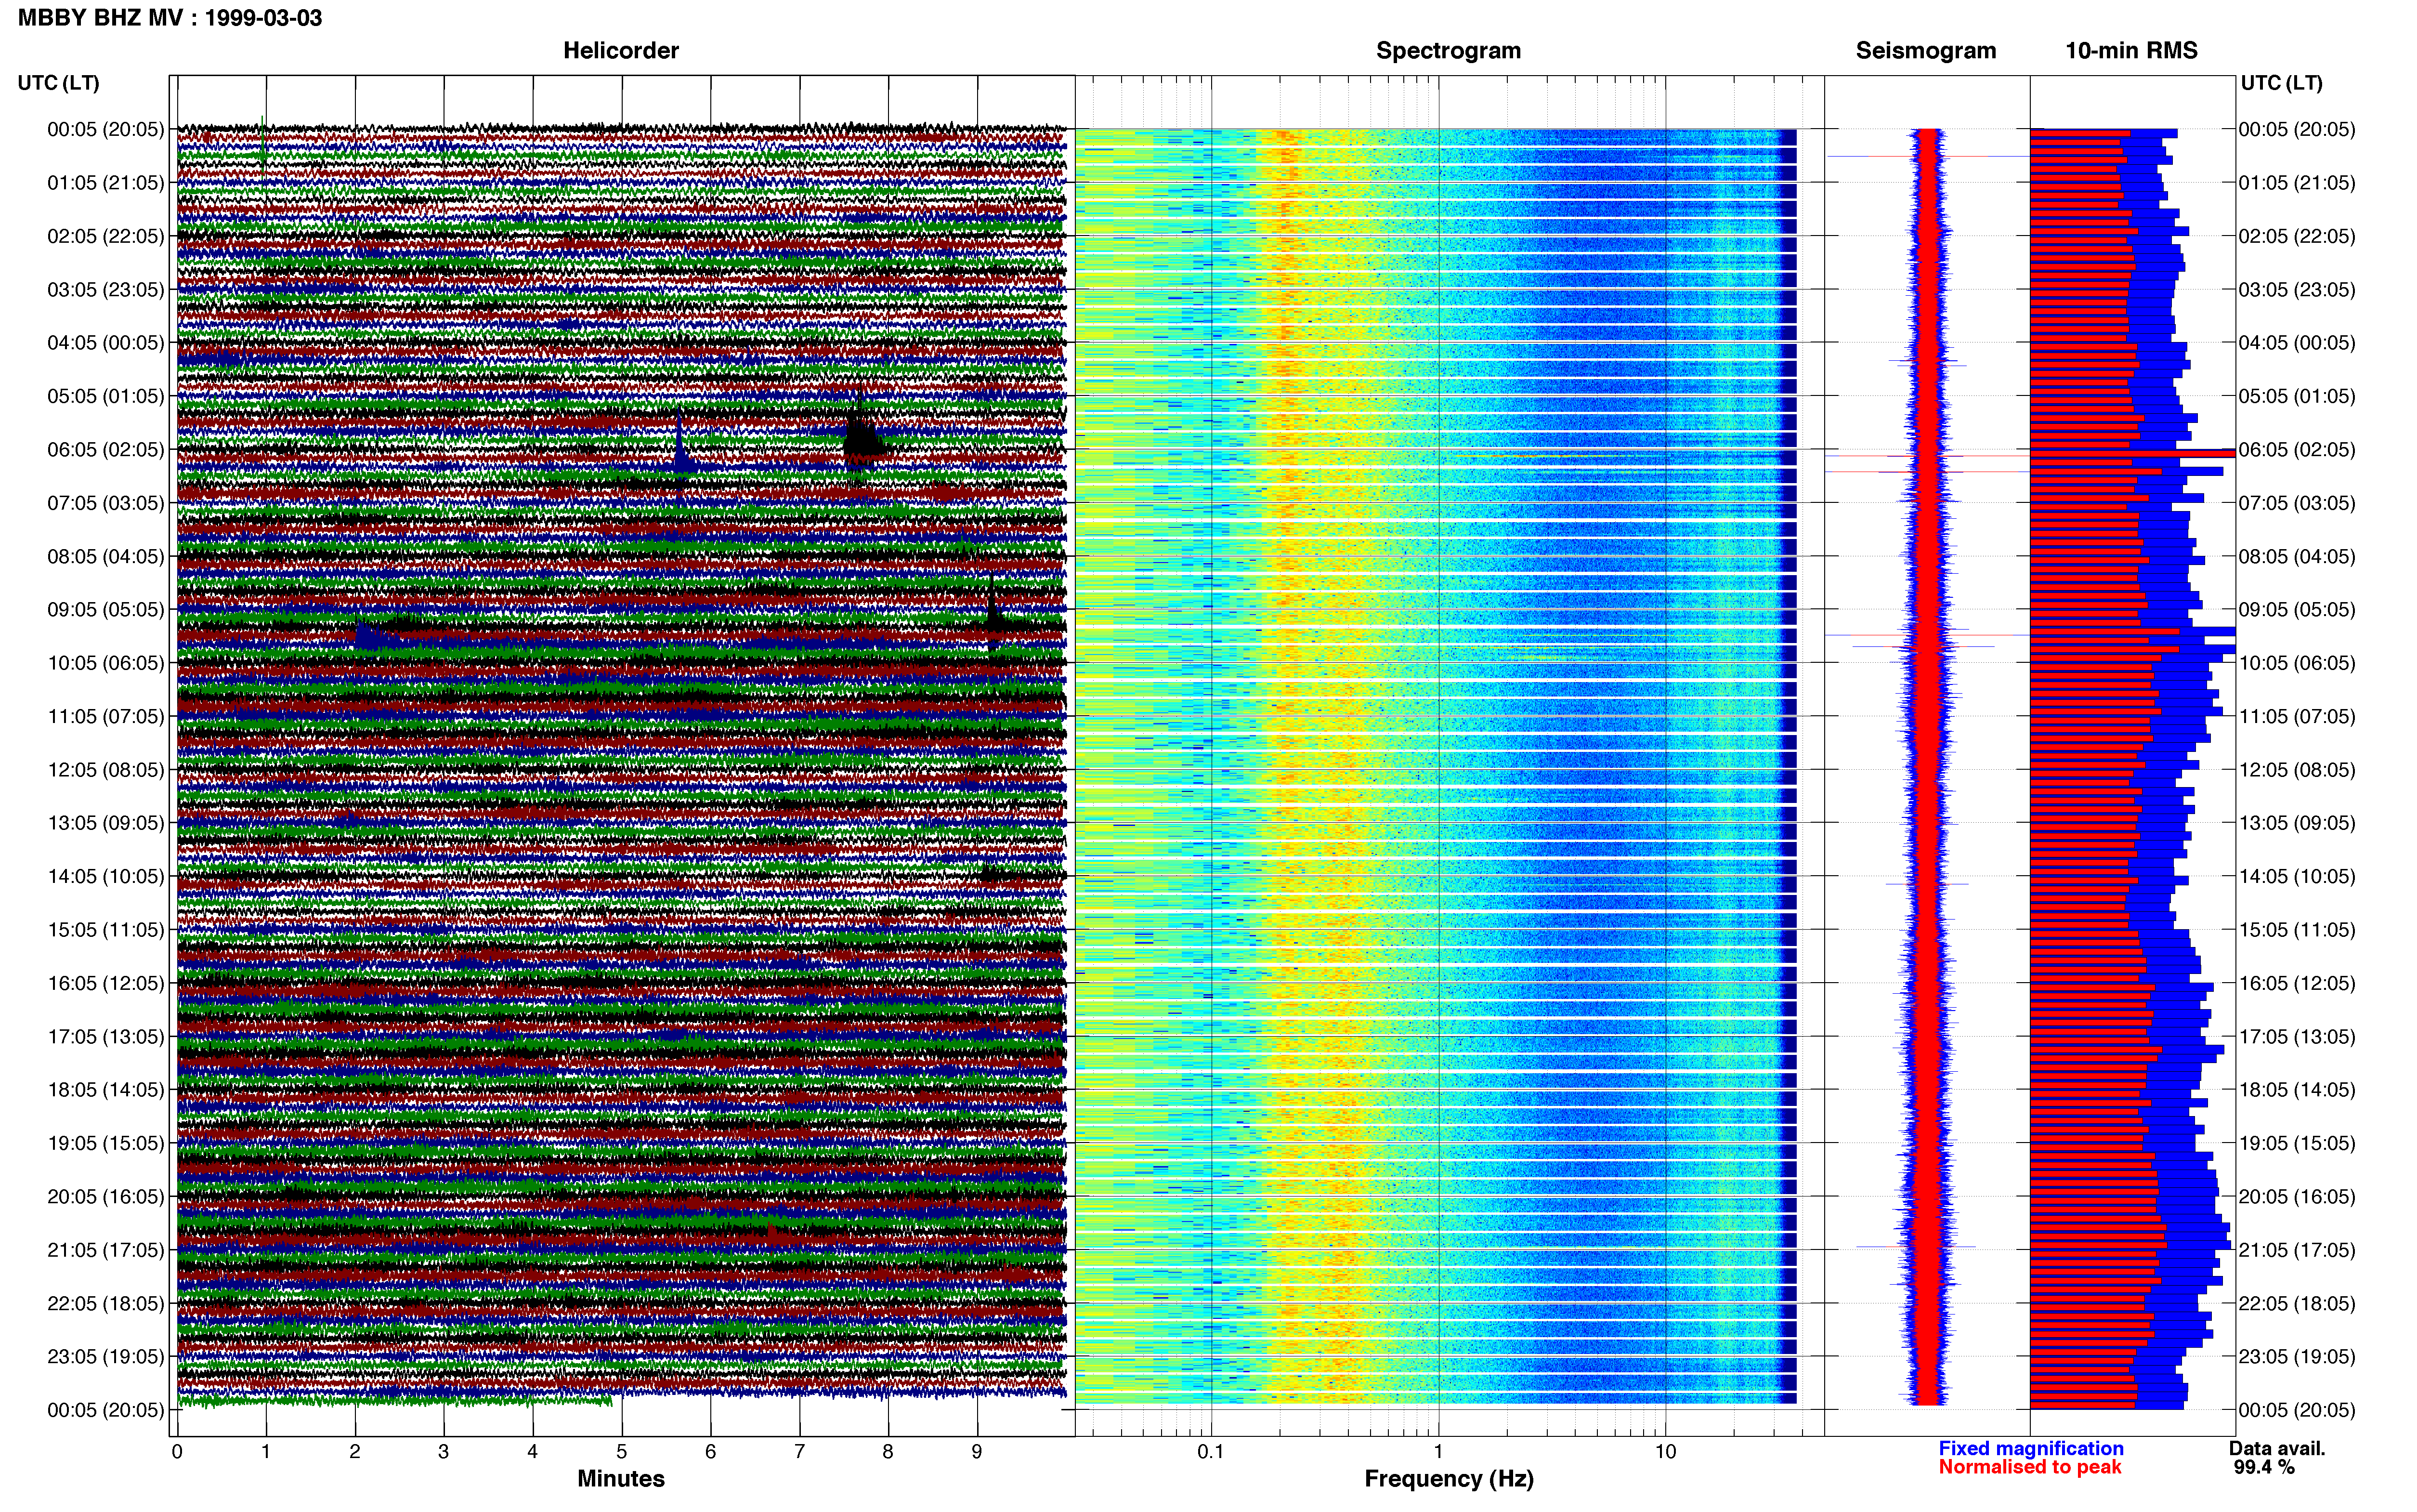
Task: Click the Seismogram panel heading
Action: pyautogui.click(x=1925, y=51)
